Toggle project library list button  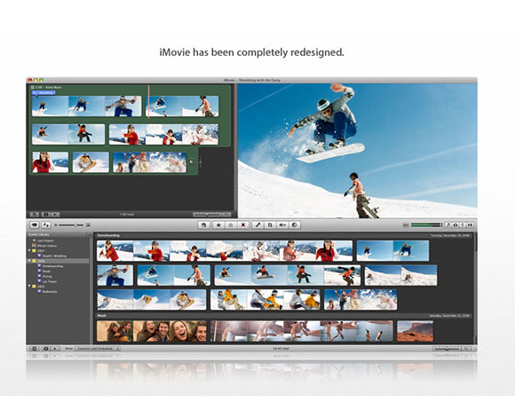coord(34,214)
